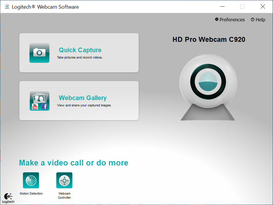Click the Help question mark icon
Image resolution: width=273 pixels, height=205 pixels.
point(253,20)
